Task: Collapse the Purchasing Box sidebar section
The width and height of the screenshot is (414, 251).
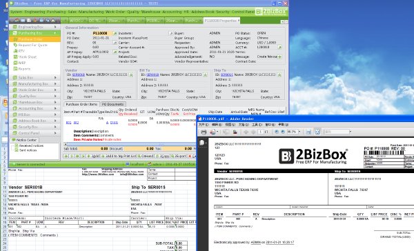Action: (x=35, y=33)
